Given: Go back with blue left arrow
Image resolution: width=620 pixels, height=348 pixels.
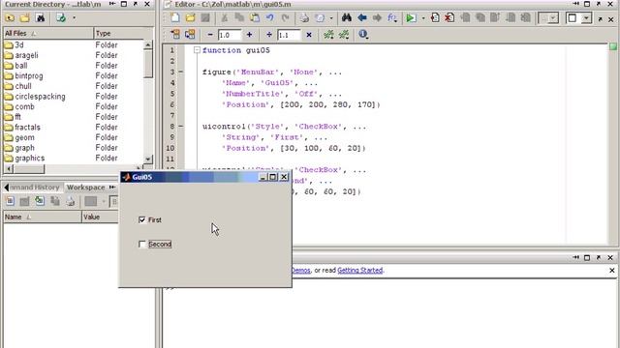Looking at the screenshot, I should point(361,17).
